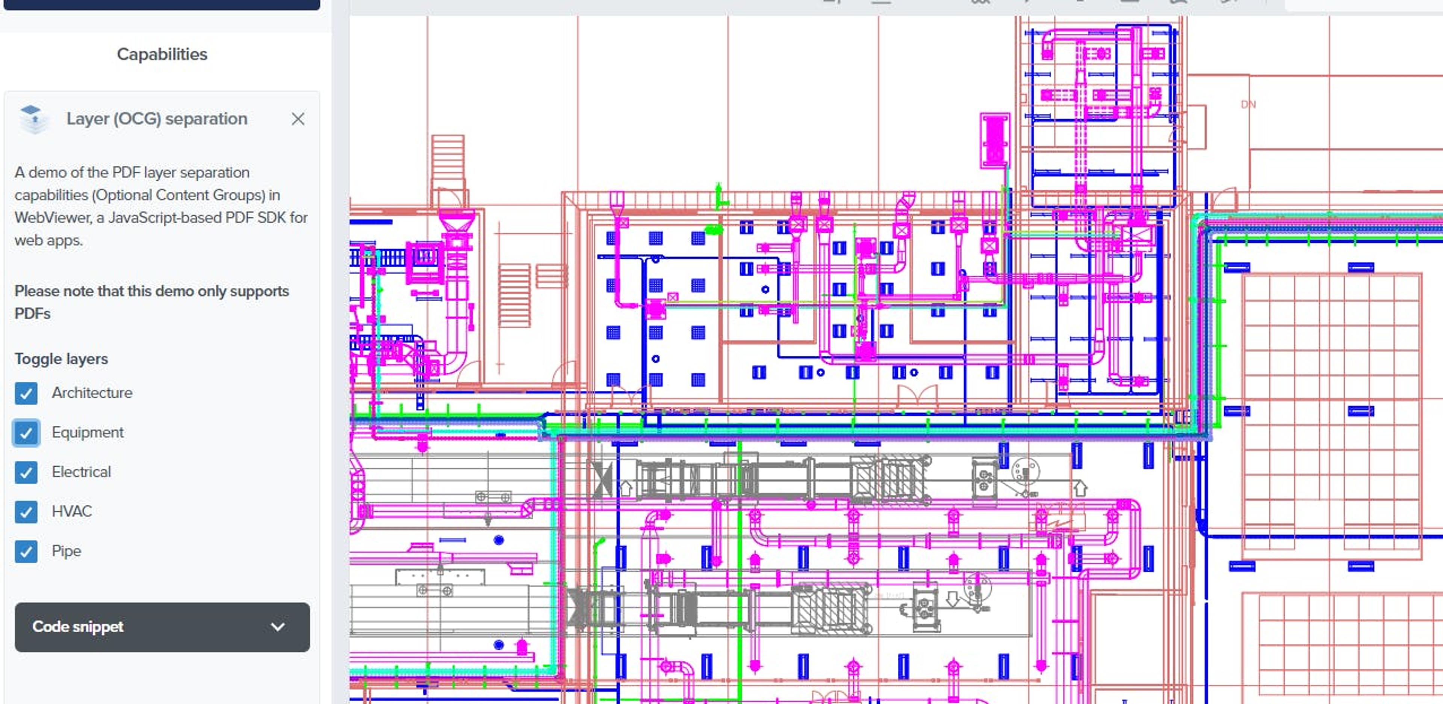Screen dimensions: 1443x704
Task: Click the chevron arrow on the Code snippet bar
Action: (x=277, y=627)
